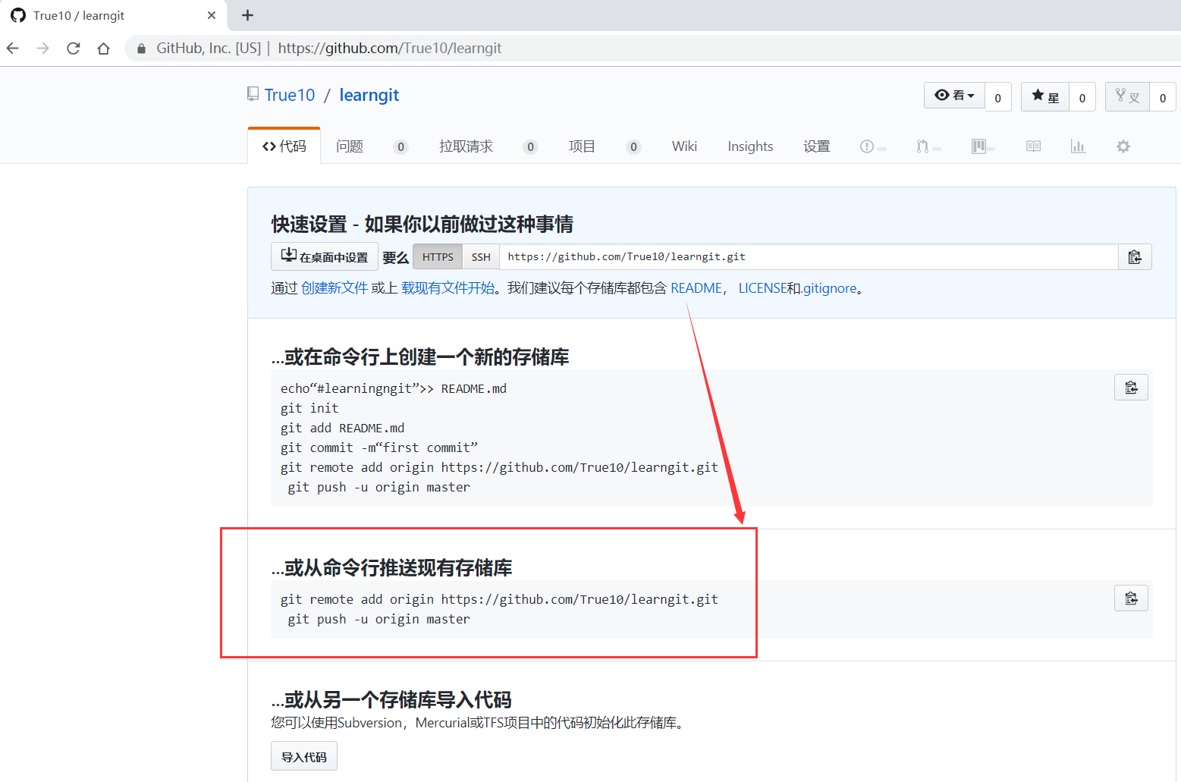Click the browser back arrow
The image size is (1181, 782).
pos(13,49)
